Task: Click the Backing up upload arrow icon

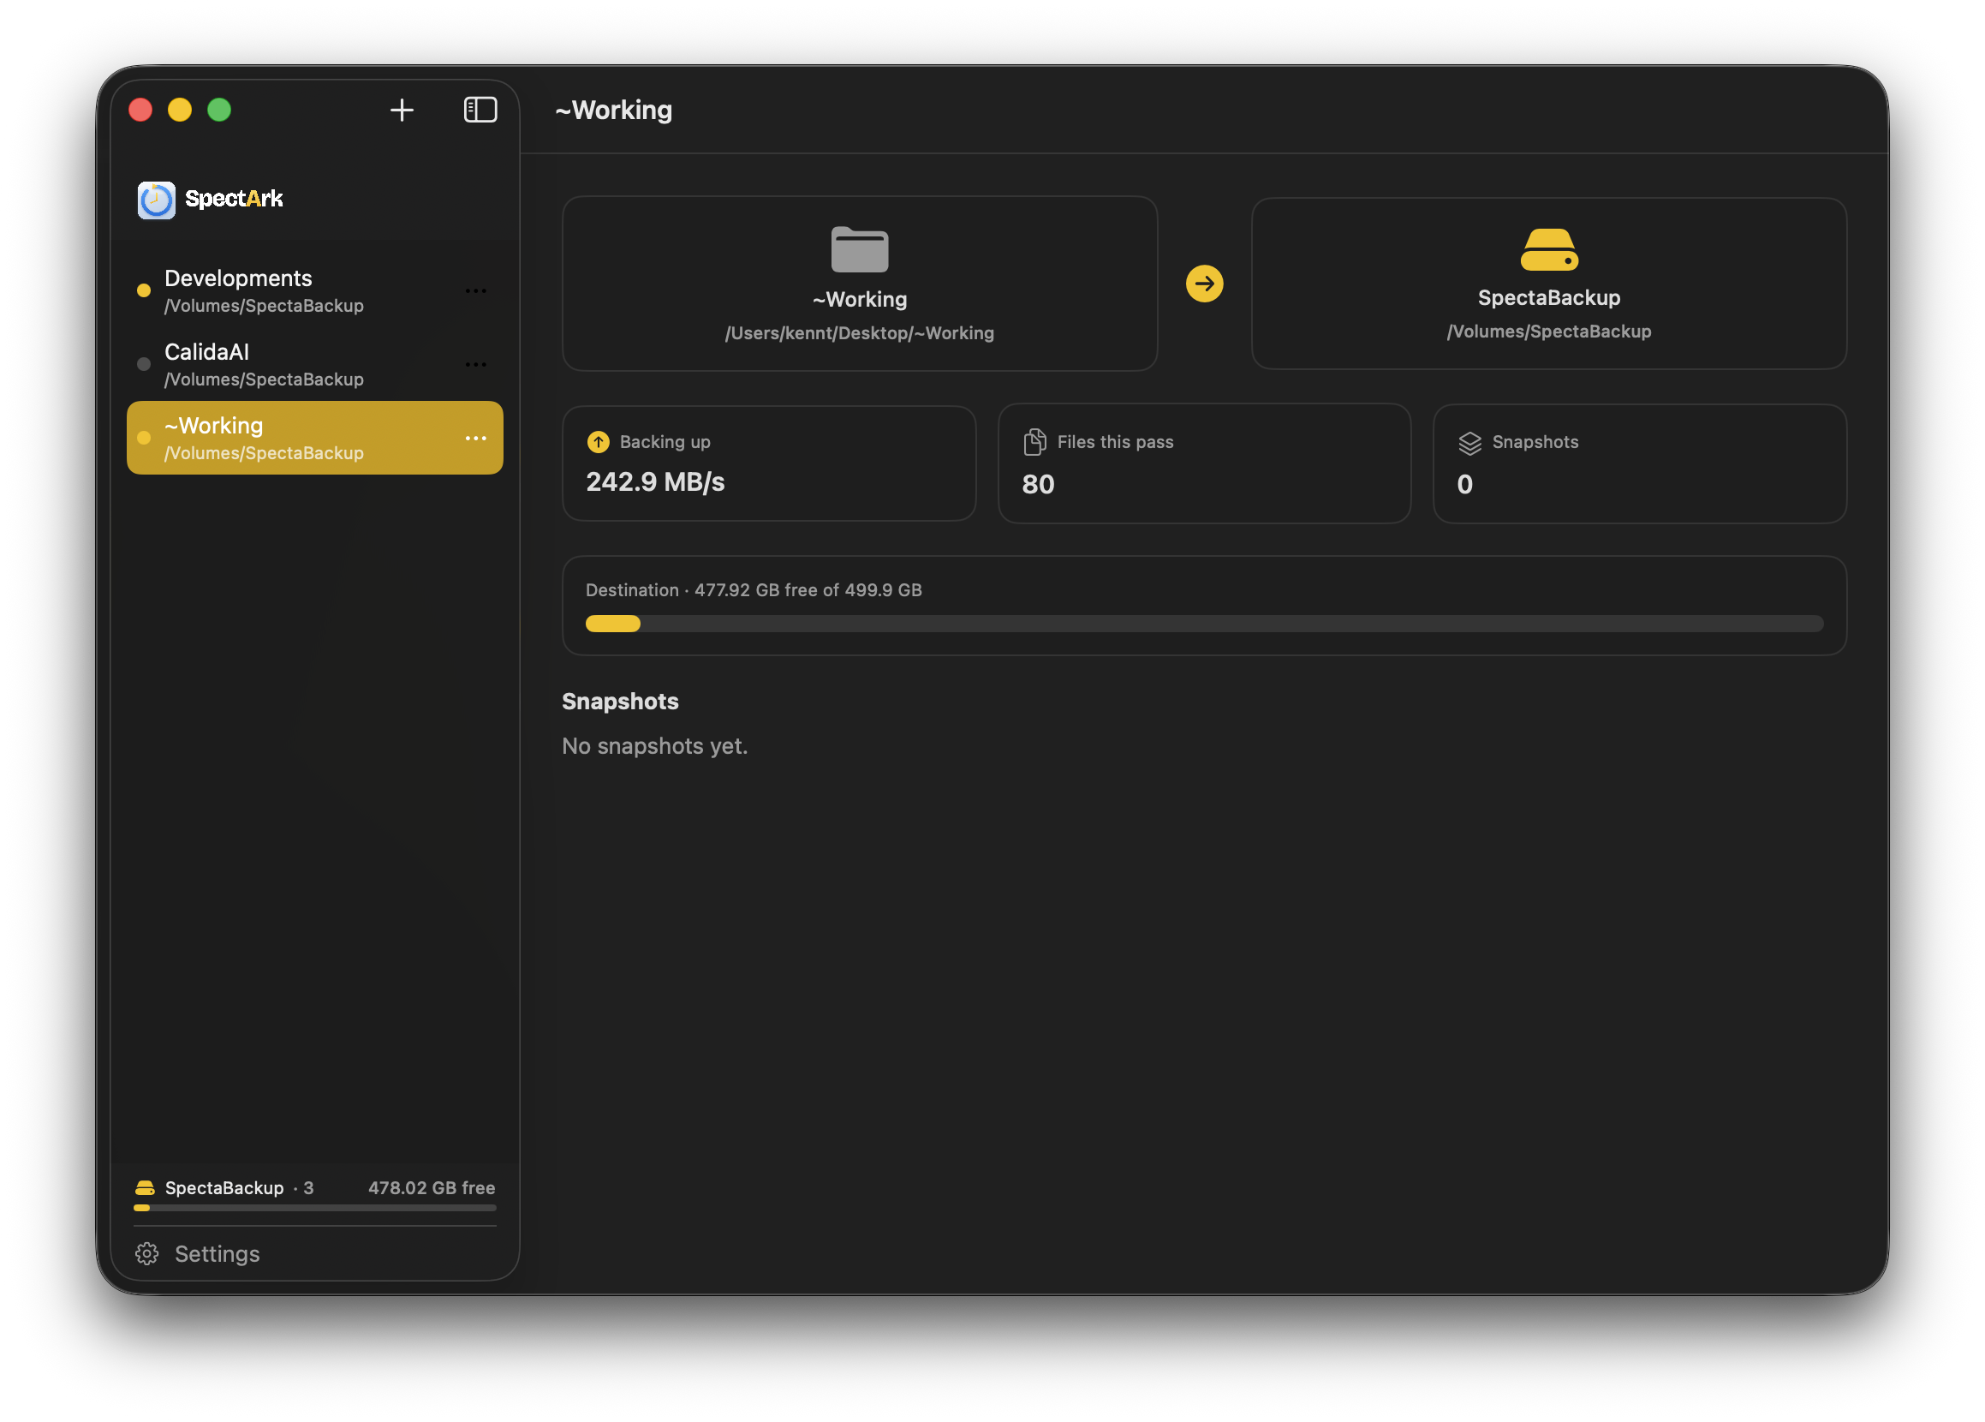Action: pyautogui.click(x=599, y=442)
